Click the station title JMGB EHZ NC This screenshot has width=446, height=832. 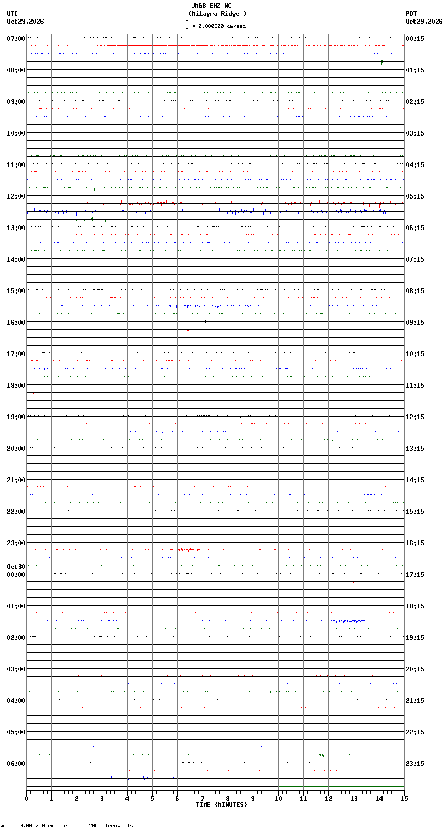point(211,6)
